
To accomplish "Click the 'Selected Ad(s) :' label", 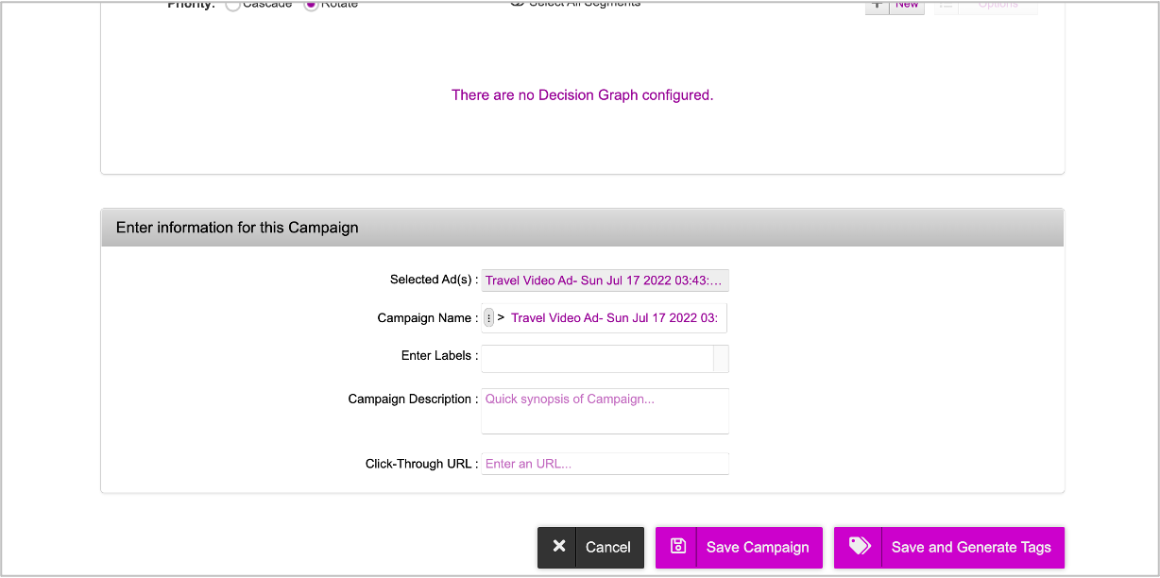I will coord(434,280).
